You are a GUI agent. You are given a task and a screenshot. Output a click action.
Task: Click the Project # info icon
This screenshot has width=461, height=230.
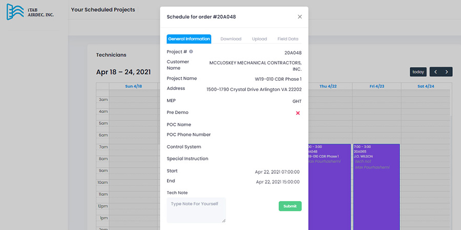coord(191,52)
